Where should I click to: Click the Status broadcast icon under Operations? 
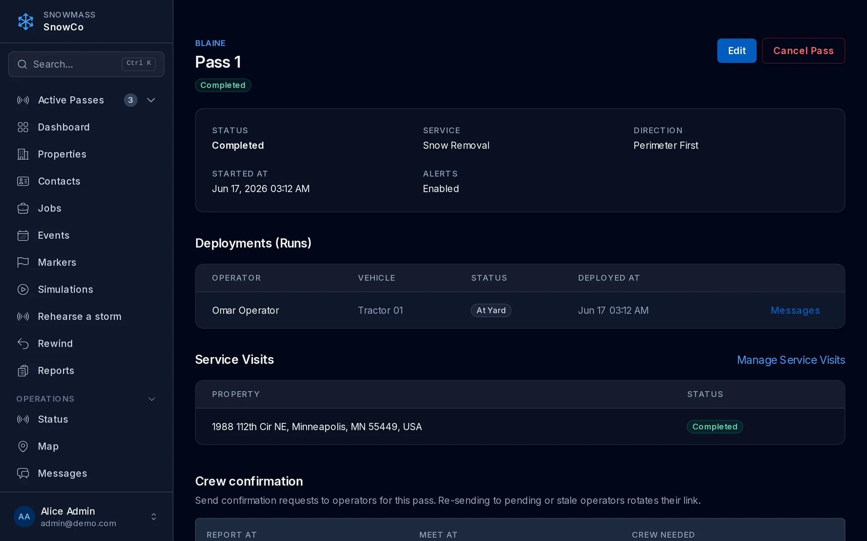click(x=23, y=419)
